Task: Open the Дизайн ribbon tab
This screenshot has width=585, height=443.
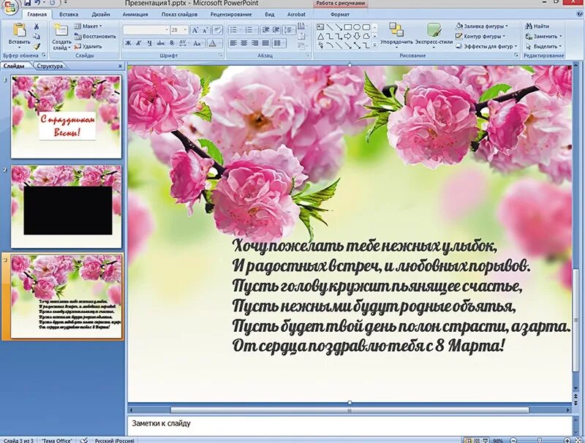Action: [101, 14]
